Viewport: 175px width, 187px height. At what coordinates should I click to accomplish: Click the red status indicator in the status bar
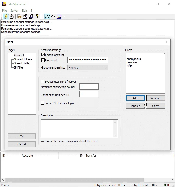[168, 185]
